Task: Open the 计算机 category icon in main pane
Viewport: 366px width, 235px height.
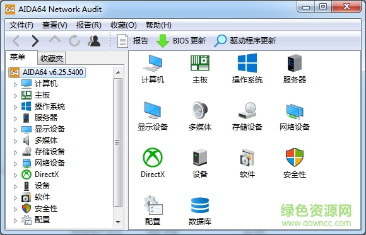Action: click(x=153, y=63)
